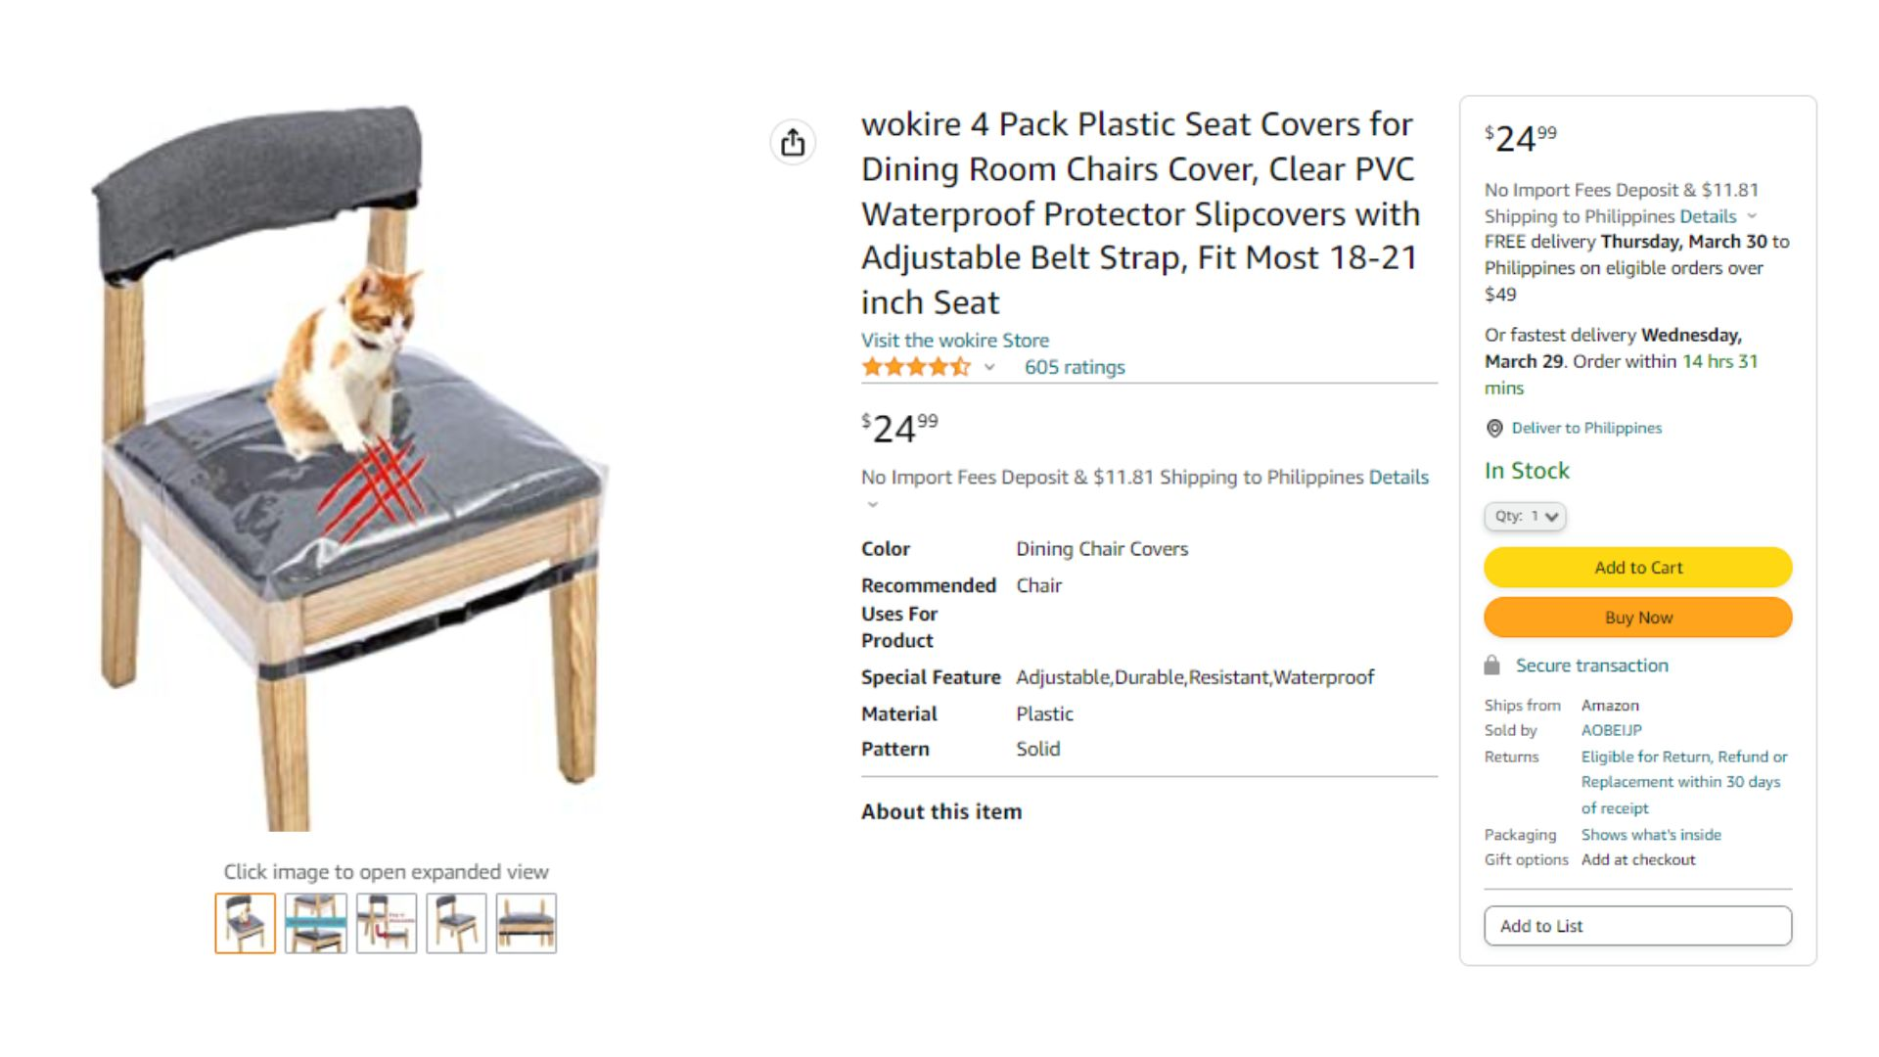Click the Buy Now button
The width and height of the screenshot is (1879, 1057).
[1637, 618]
